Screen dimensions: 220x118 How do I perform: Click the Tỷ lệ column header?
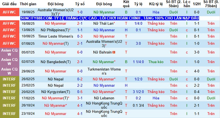pyautogui.click(x=138, y=4)
